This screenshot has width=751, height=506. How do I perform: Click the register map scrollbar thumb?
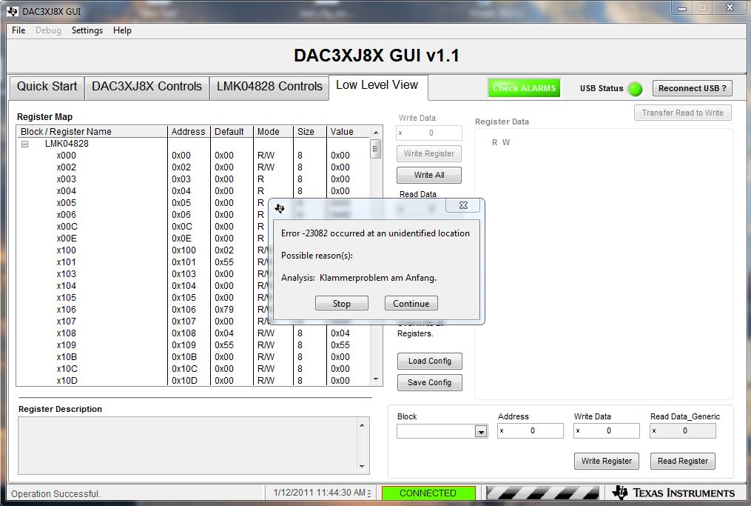click(x=376, y=149)
